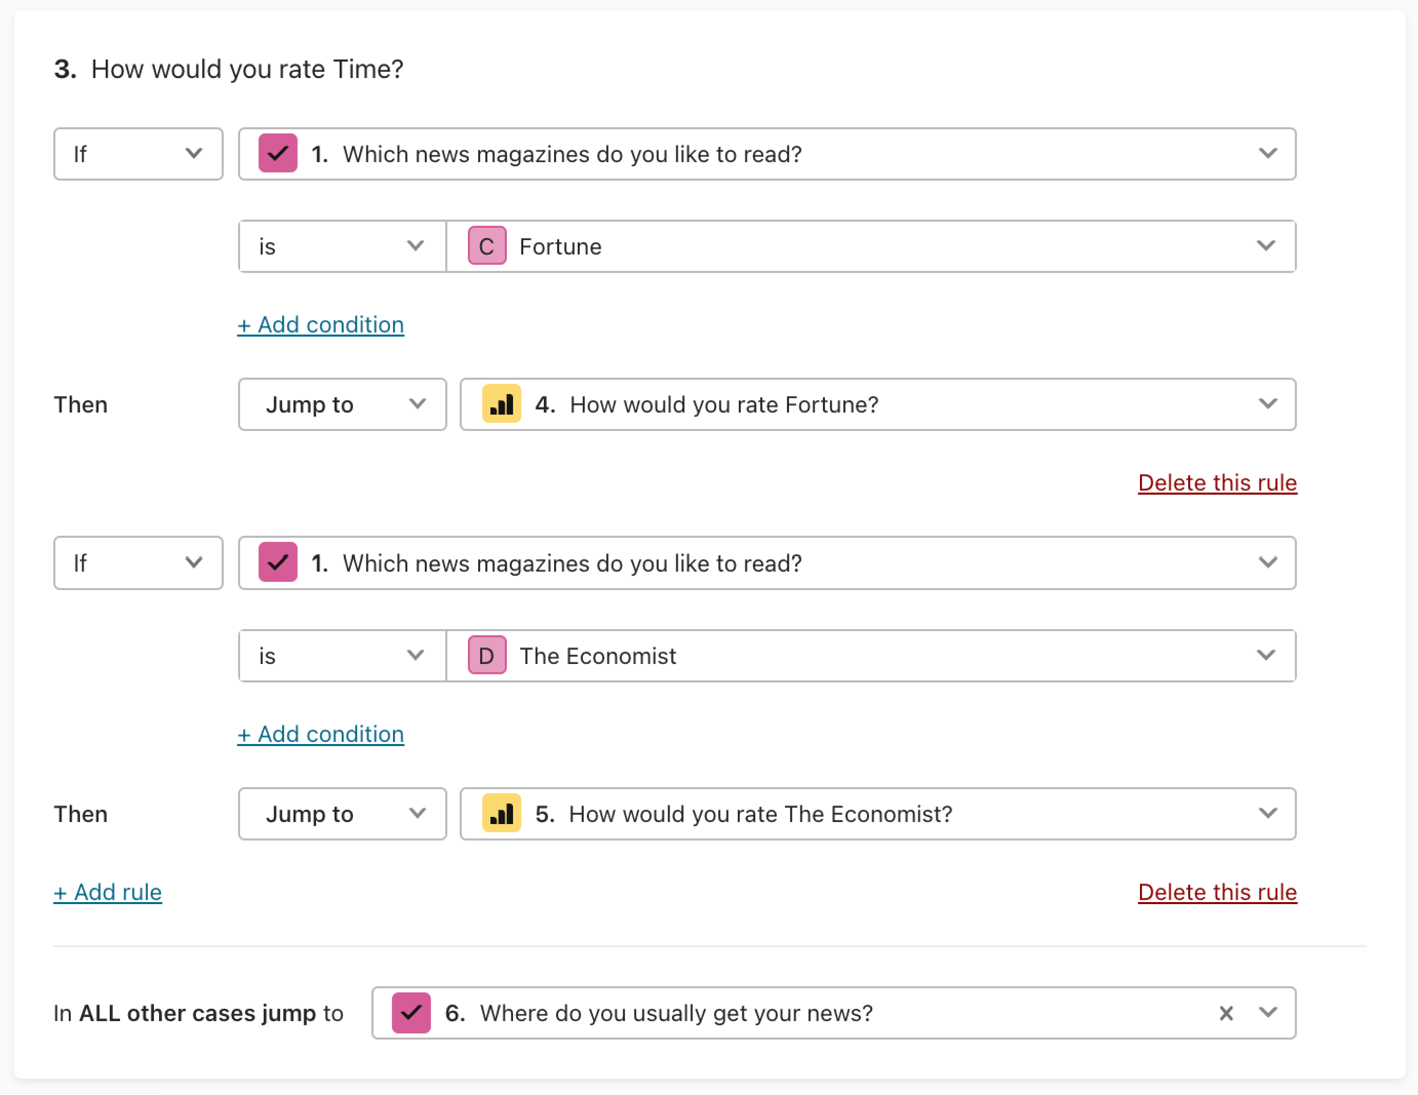Open the Fortune answer choice dropdown
The width and height of the screenshot is (1418, 1095).
coord(871,246)
